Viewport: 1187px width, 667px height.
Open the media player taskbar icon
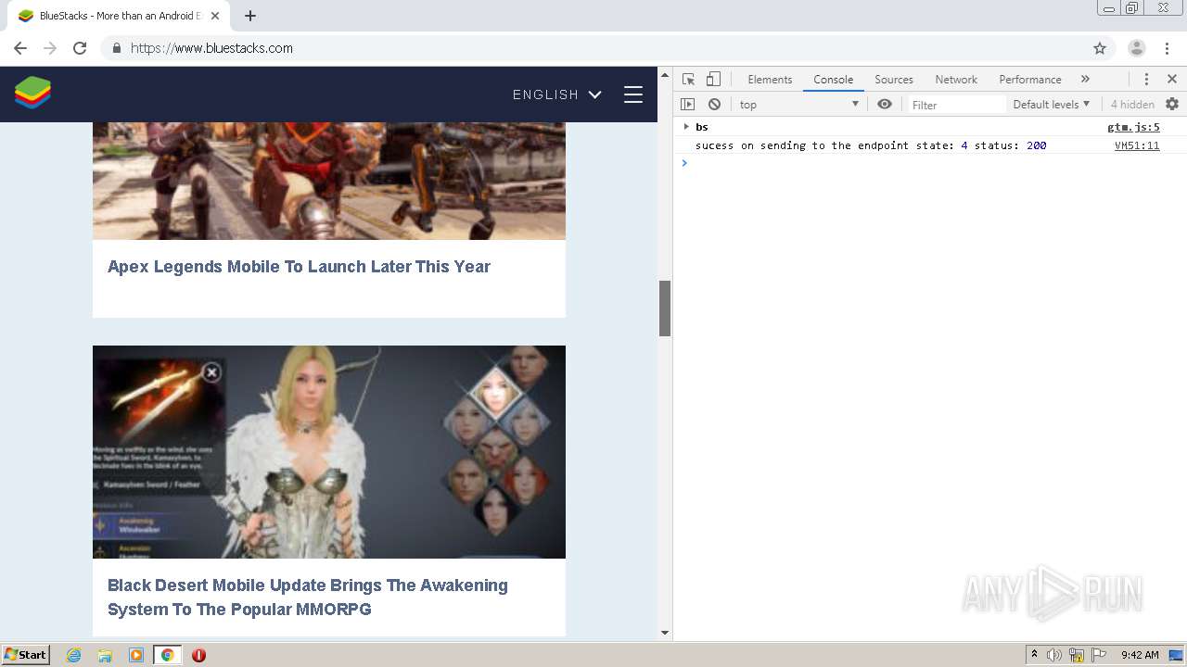click(136, 655)
